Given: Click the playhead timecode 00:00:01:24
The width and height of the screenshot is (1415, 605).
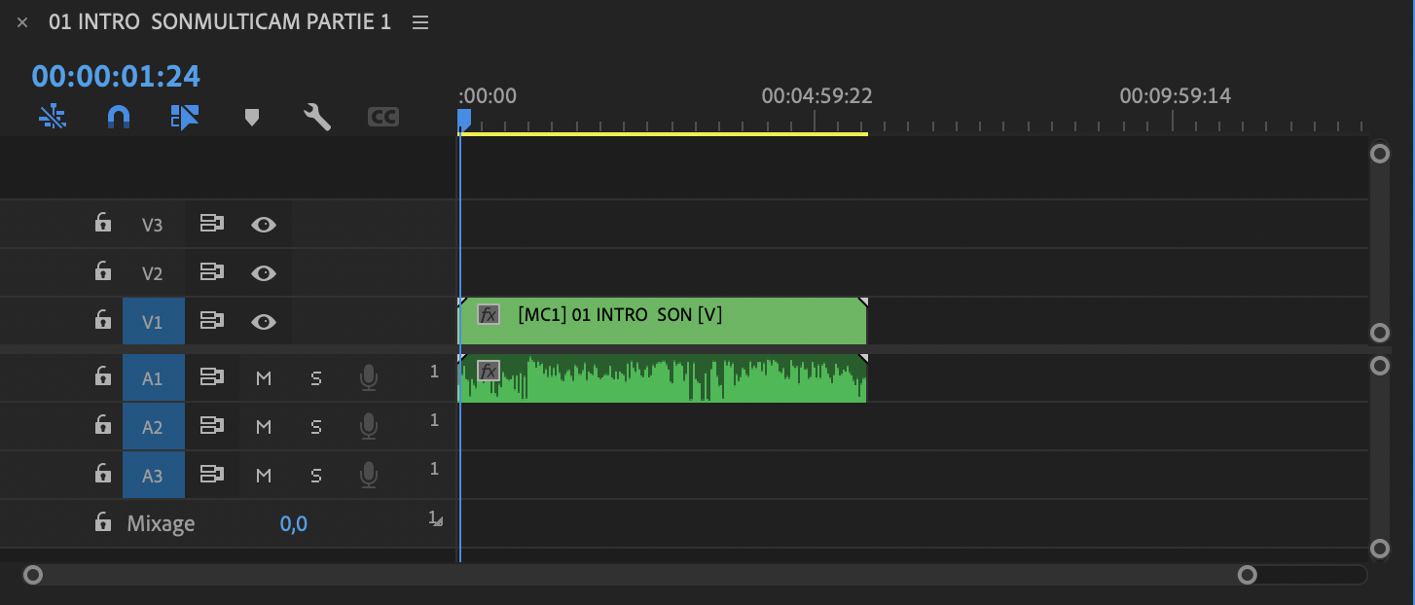Looking at the screenshot, I should [x=116, y=76].
